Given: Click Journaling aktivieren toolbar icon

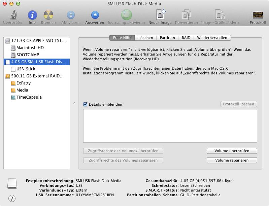Looking at the screenshot, I should tap(127, 15).
